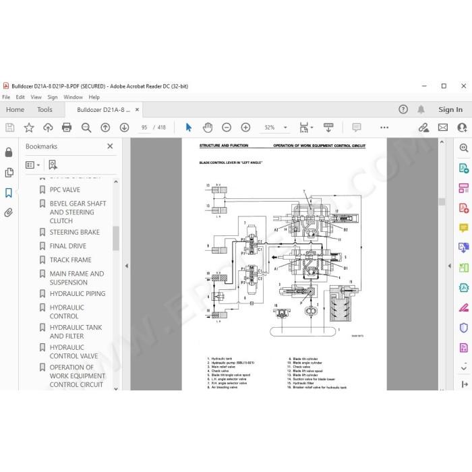Open the Window menu
Image resolution: width=472 pixels, height=472 pixels.
pyautogui.click(x=73, y=97)
